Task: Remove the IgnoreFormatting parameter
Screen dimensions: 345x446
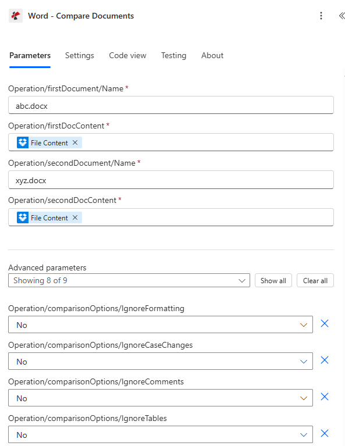Action: 325,323
